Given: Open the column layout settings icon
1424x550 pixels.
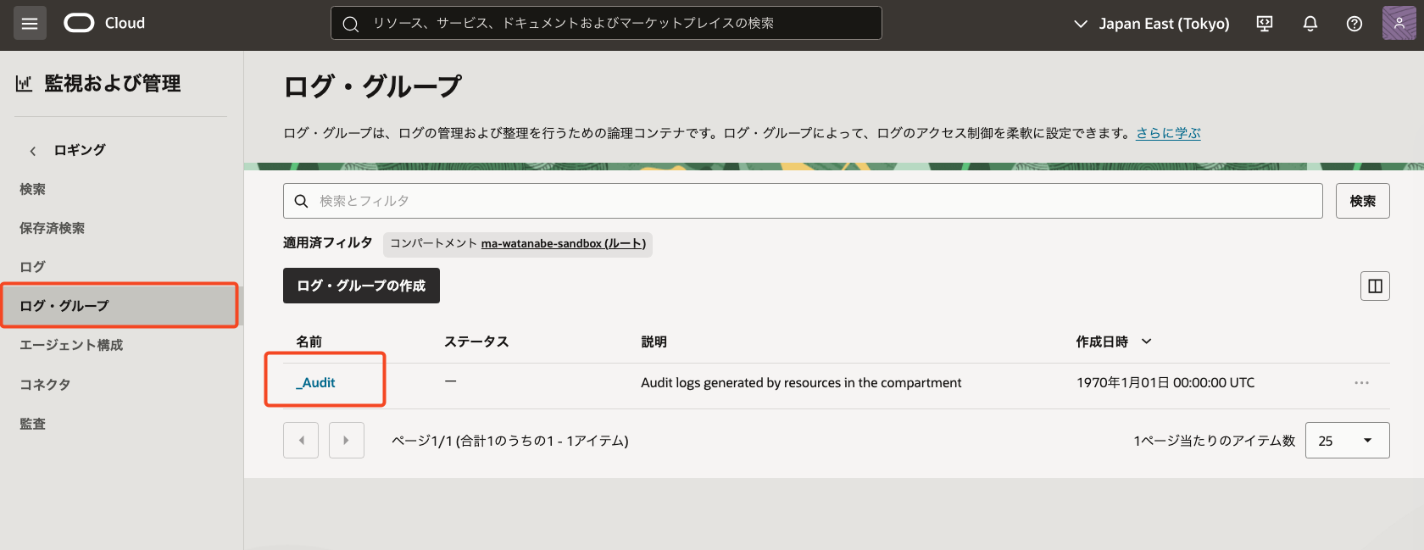Looking at the screenshot, I should 1375,286.
